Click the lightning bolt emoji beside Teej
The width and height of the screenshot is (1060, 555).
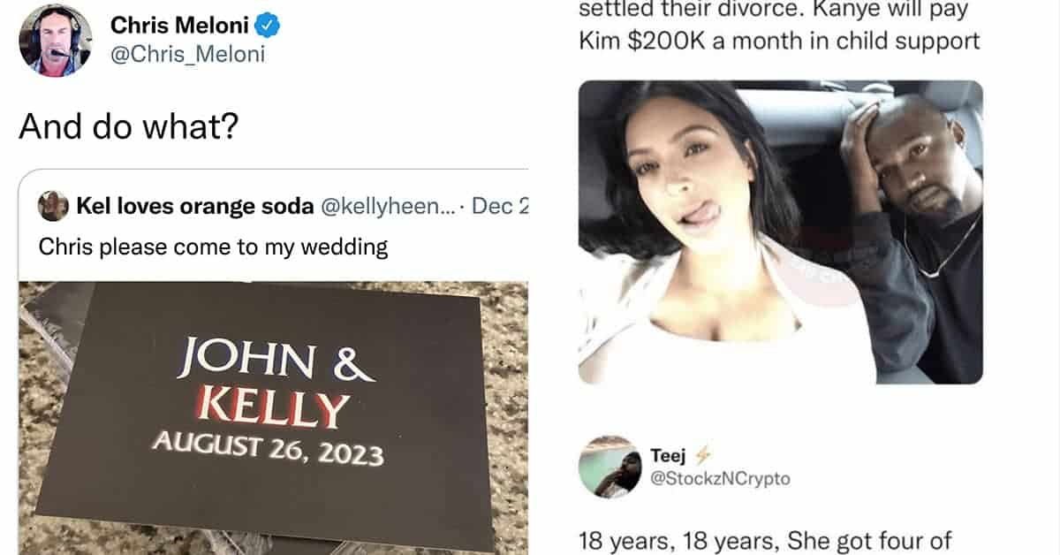click(x=704, y=456)
